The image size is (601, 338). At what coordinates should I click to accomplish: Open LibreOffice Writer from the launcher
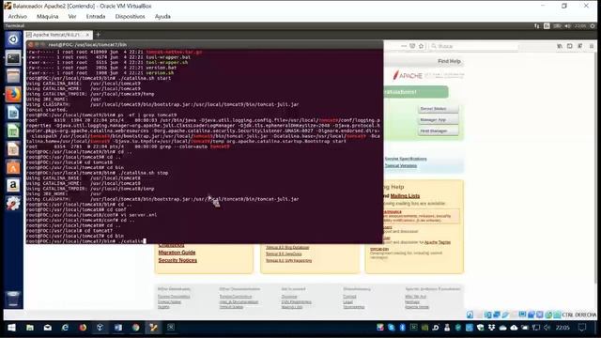pos(13,113)
